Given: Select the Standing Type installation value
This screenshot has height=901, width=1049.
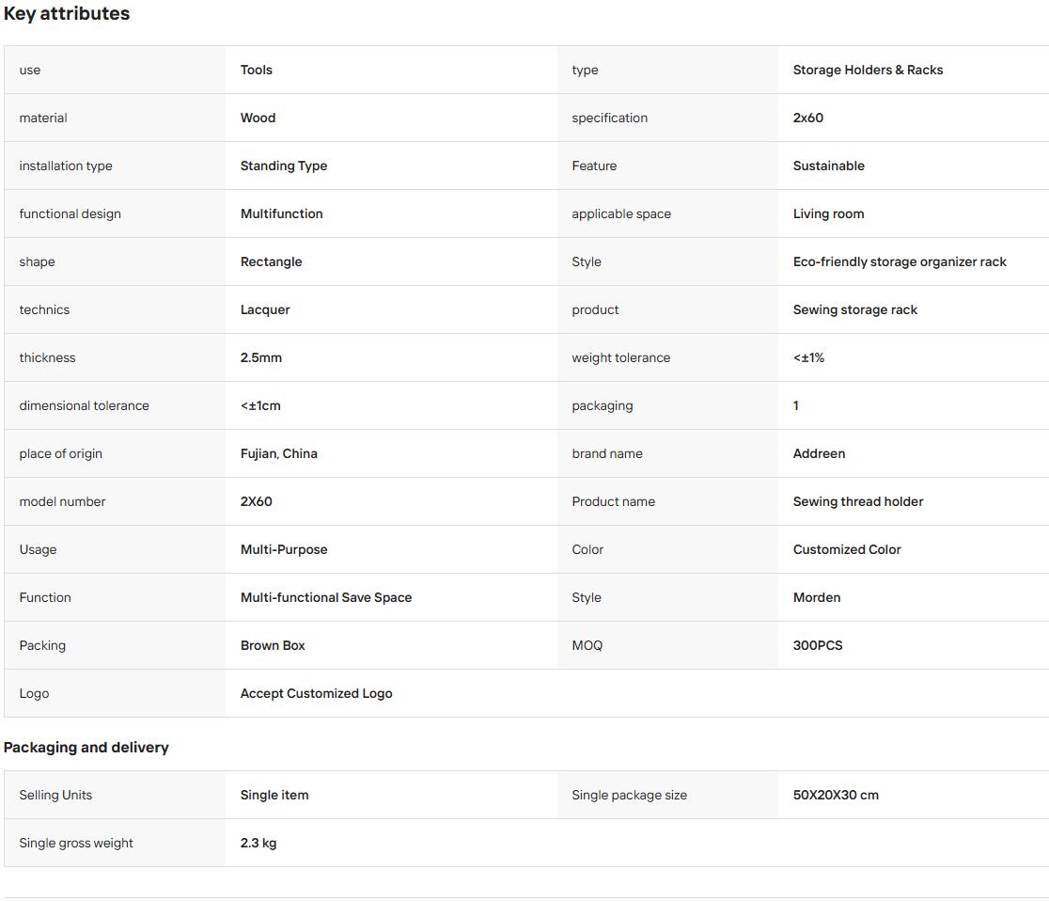Looking at the screenshot, I should pyautogui.click(x=284, y=166).
